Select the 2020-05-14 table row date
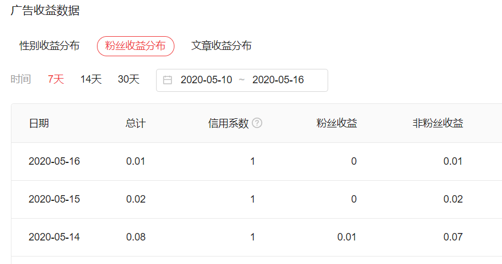The width and height of the screenshot is (502, 264). pos(54,237)
